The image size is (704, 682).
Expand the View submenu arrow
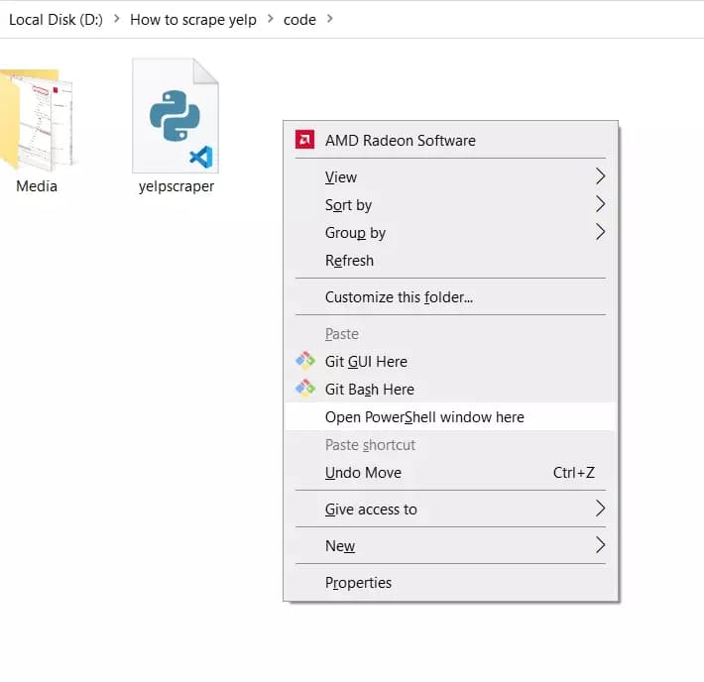tap(600, 176)
